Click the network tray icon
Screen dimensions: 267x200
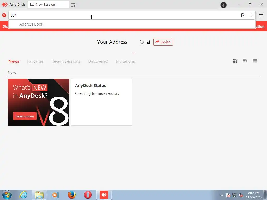234,195
